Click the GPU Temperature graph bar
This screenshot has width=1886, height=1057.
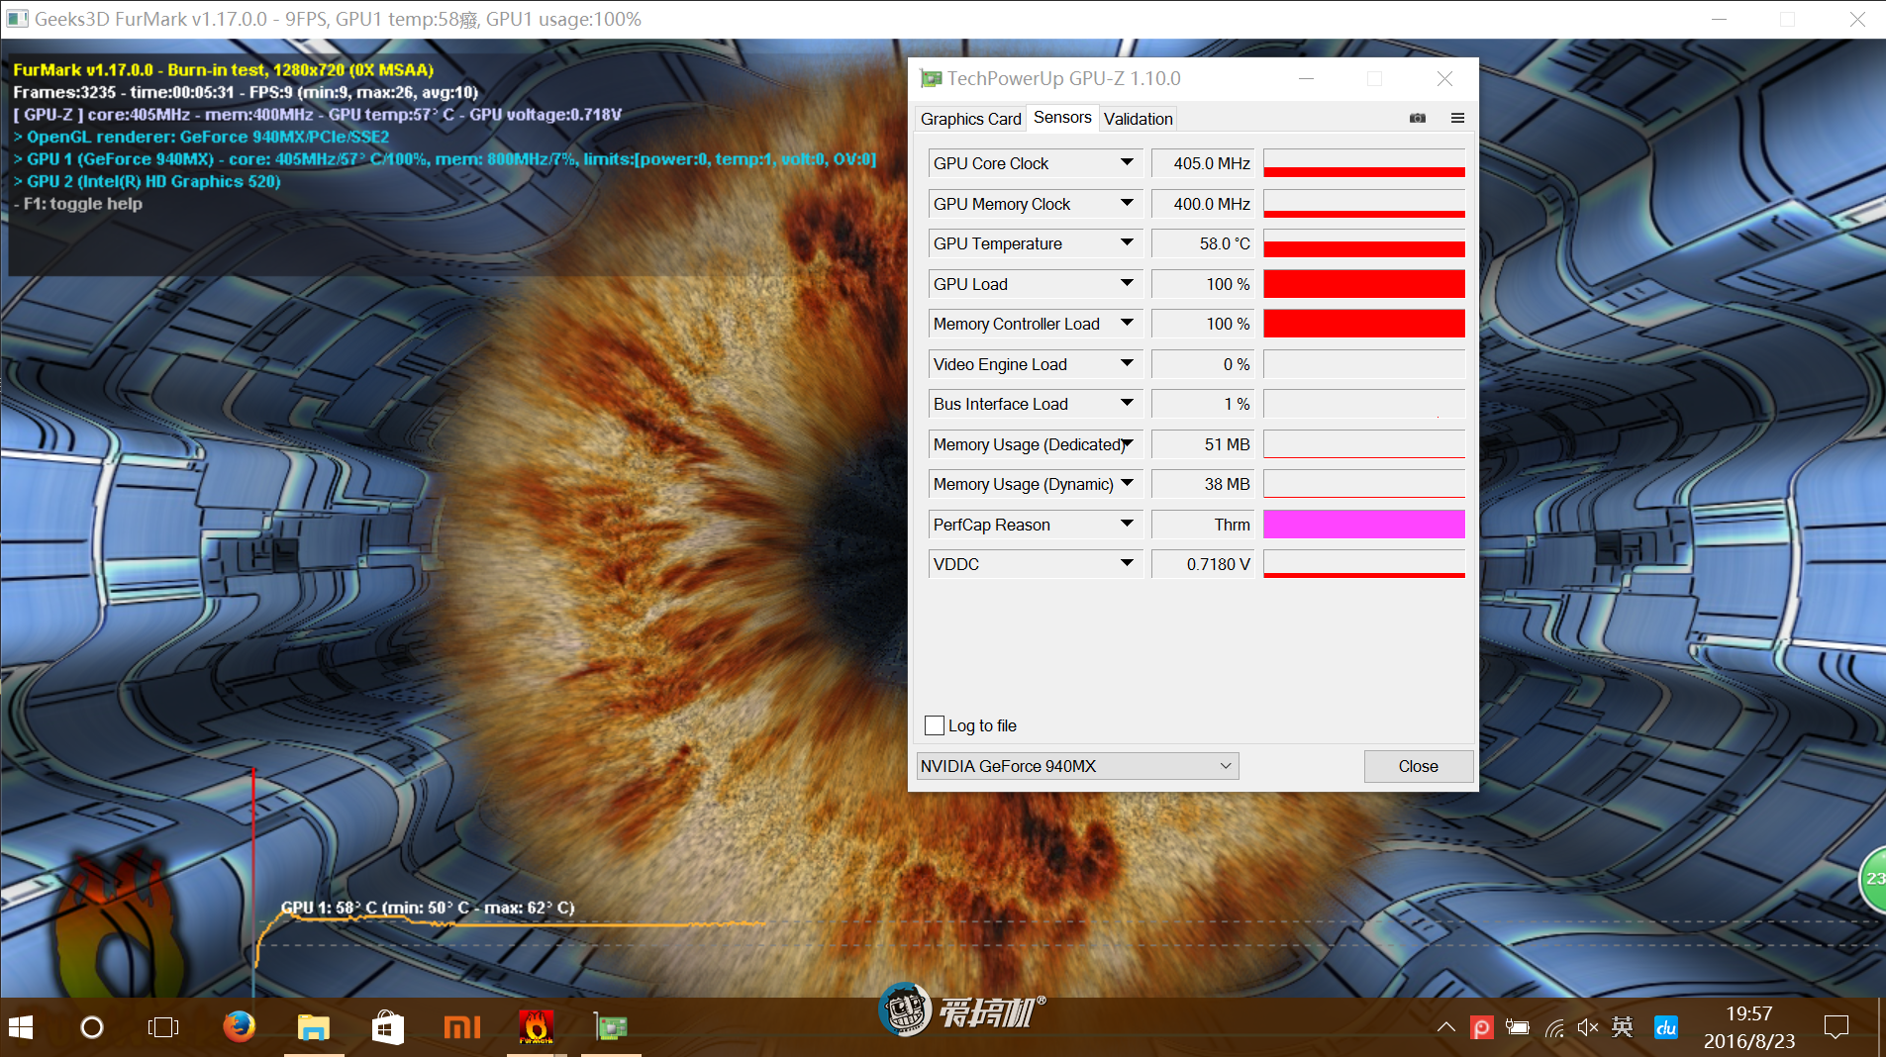(x=1364, y=243)
